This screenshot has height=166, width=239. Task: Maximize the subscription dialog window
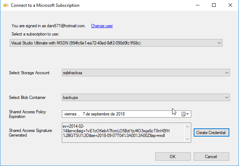coord(214,5)
